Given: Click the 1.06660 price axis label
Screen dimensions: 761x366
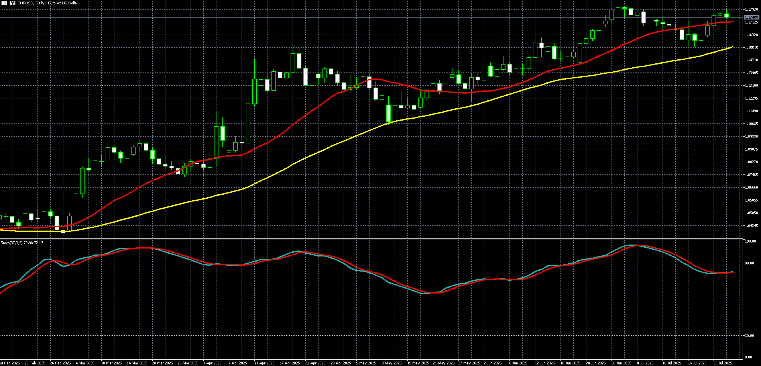Looking at the screenshot, I should pos(751,188).
